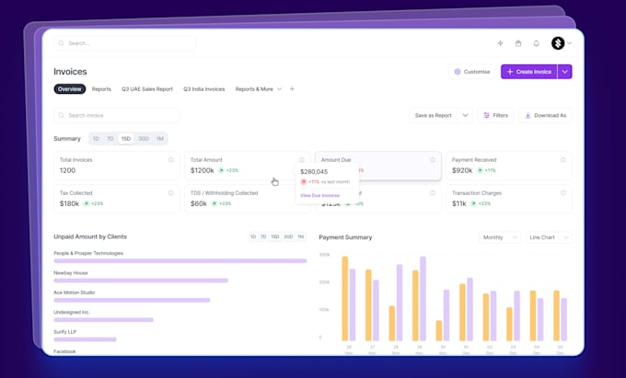Select 7D in Unpaid Amount by Clients range

click(263, 237)
